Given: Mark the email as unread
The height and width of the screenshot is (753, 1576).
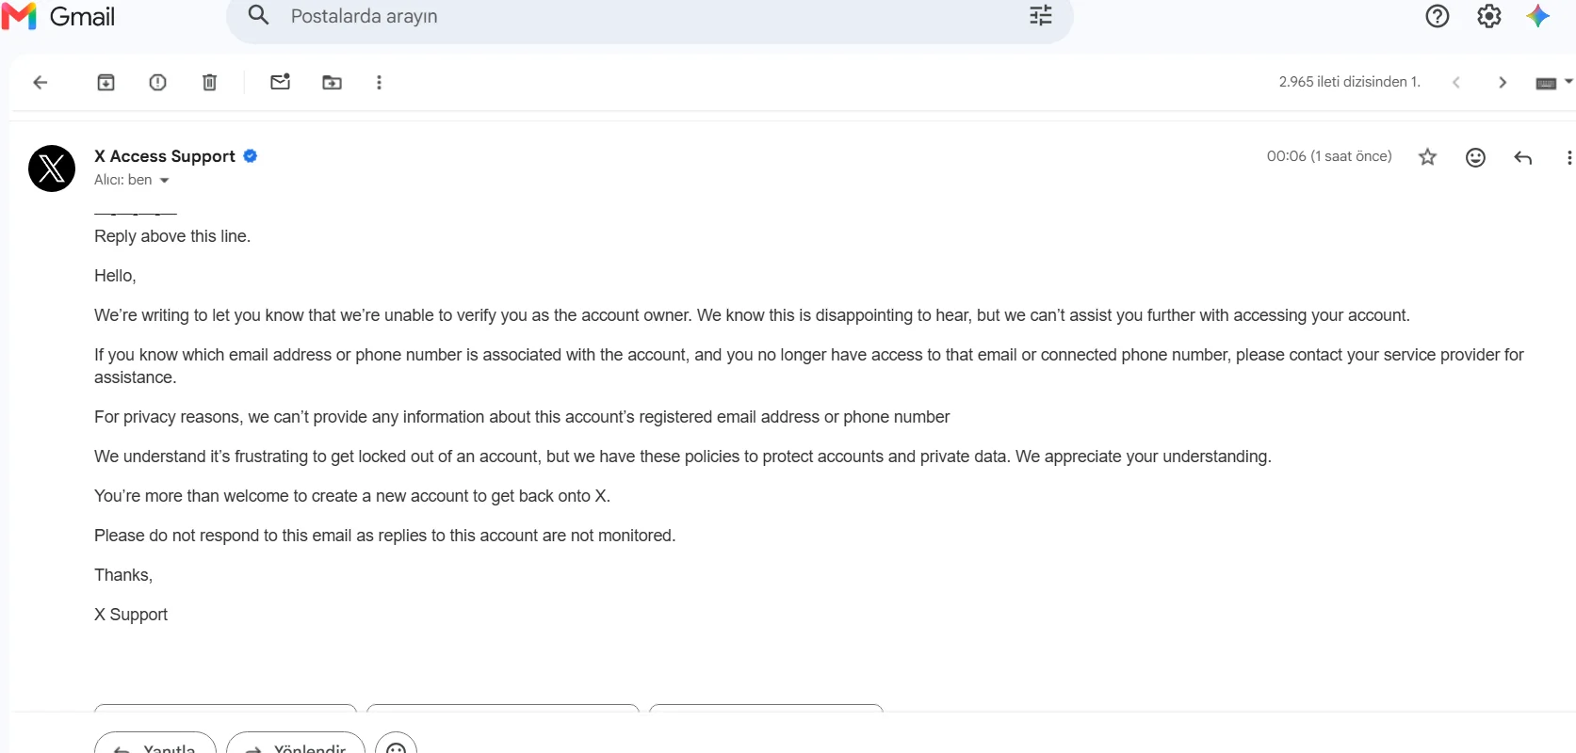Looking at the screenshot, I should 281,82.
